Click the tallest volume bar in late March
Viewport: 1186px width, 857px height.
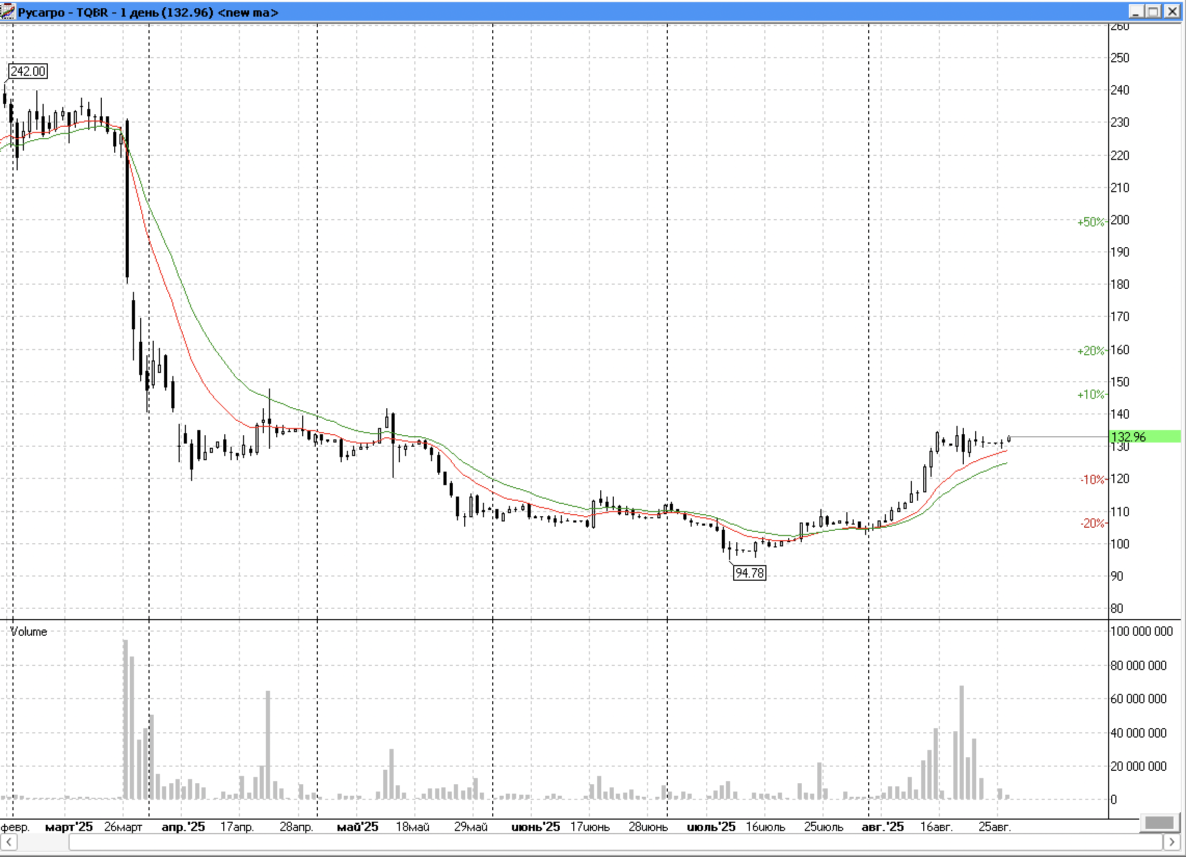(126, 719)
